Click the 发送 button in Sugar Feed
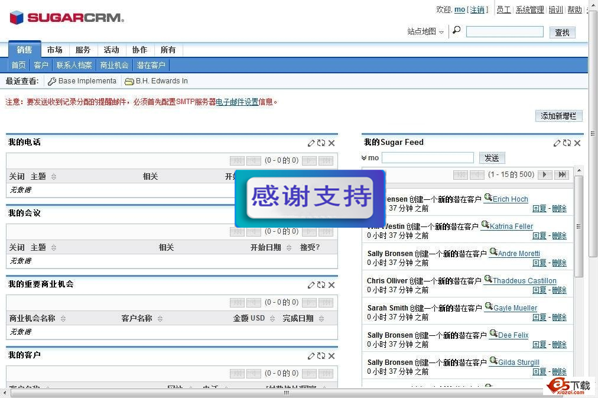This screenshot has width=598, height=398. [x=492, y=158]
